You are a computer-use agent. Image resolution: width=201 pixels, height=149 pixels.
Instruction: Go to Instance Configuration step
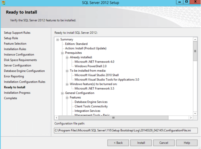[x=19, y=54]
